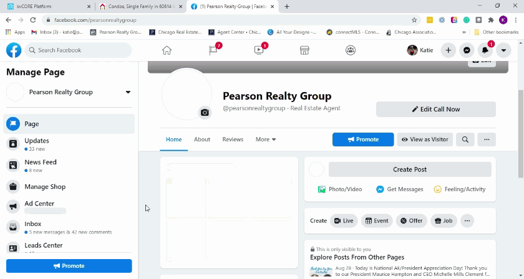This screenshot has width=524, height=279.
Task: Click the sidebar Promote button
Action: point(69,266)
